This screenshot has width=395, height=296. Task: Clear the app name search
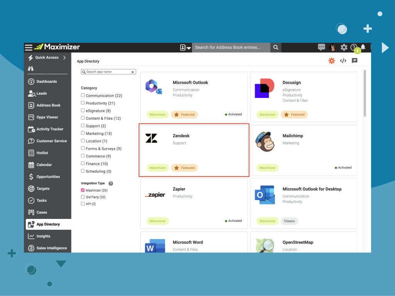pos(133,72)
